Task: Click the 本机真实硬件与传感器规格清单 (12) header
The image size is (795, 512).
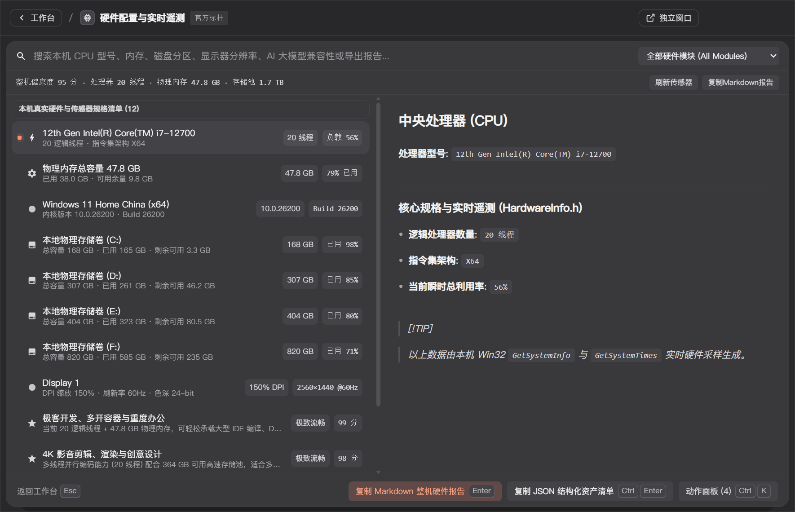Action: (190, 109)
